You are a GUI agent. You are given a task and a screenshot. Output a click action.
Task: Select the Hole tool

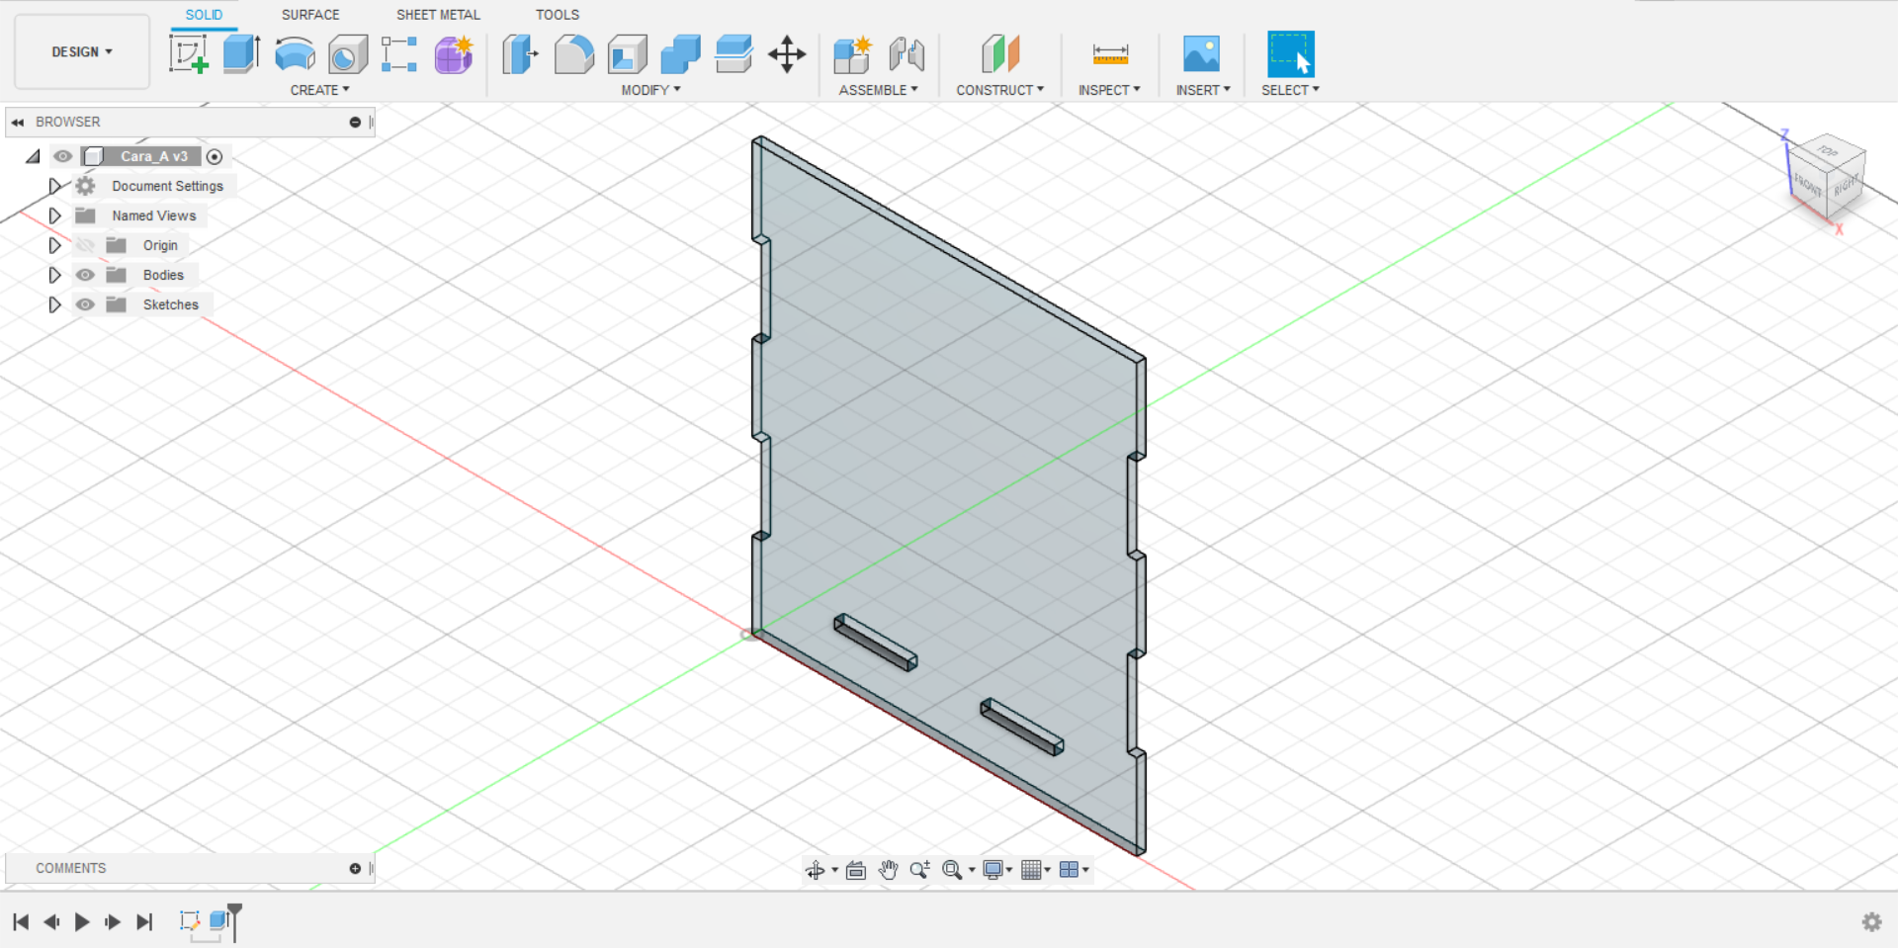(348, 53)
